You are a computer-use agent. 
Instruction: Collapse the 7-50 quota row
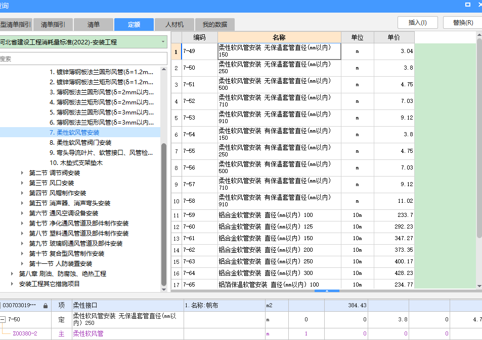[3, 319]
